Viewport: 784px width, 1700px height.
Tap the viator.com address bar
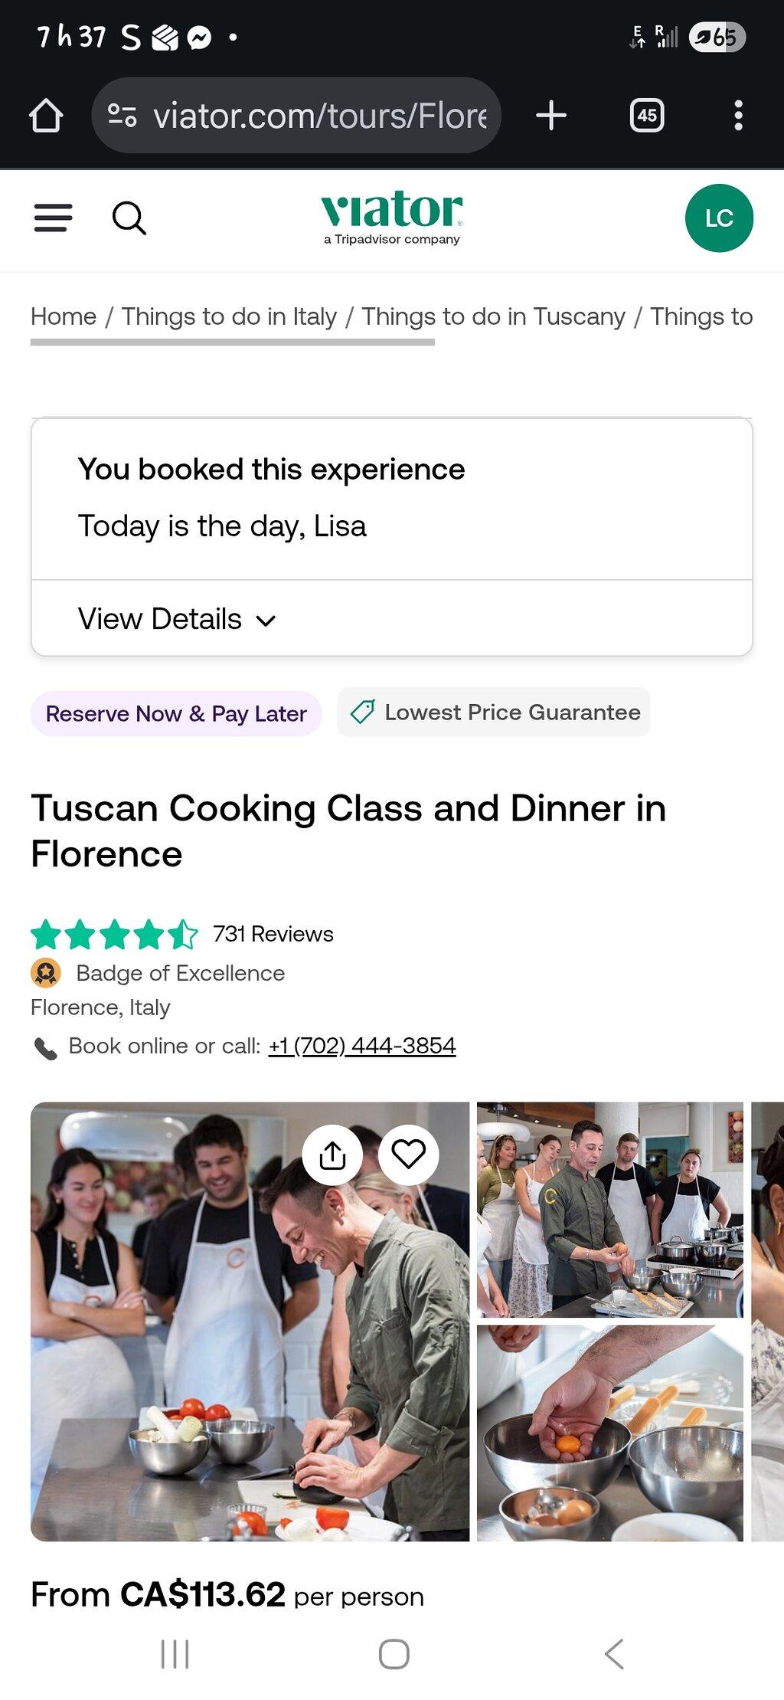coord(296,116)
